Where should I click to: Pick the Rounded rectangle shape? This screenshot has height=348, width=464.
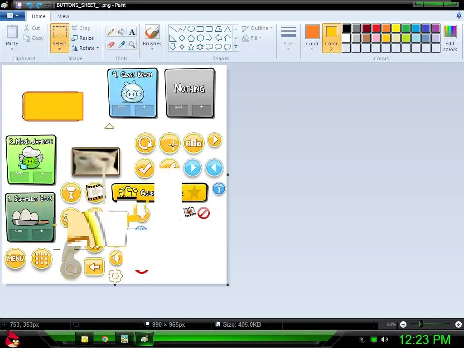[x=209, y=29]
